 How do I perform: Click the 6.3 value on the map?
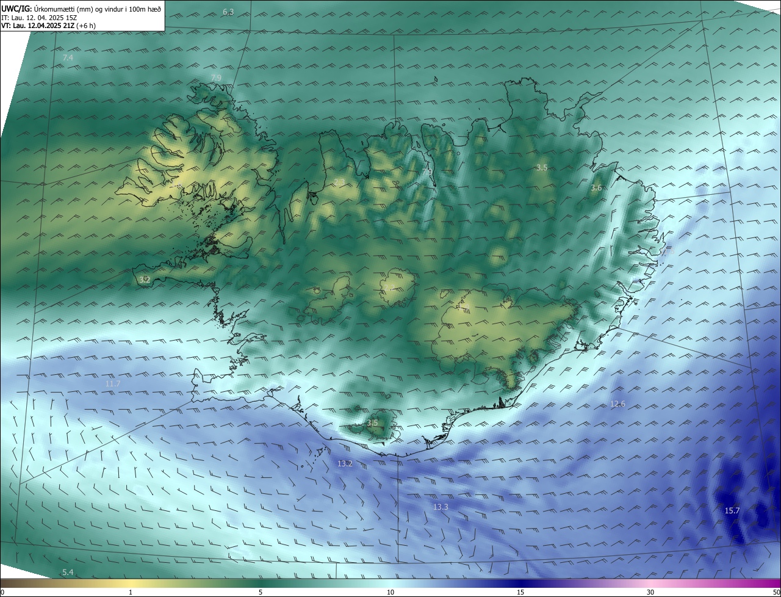point(228,12)
